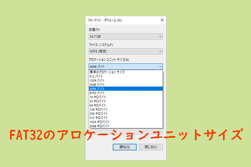The width and height of the screenshot is (251, 167).
Task: Open the ファイル システム dropdown showing NTFS
Action: pos(125,51)
